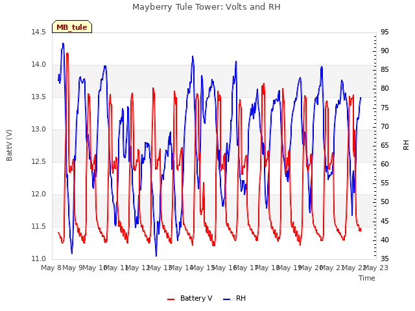Click the BattV (V) axis label
415x311 pixels.
9,145
